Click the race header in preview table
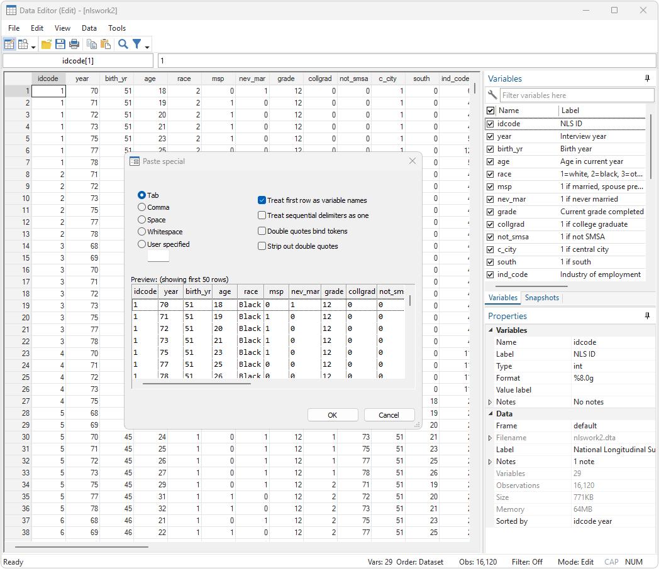Image resolution: width=659 pixels, height=569 pixels. (251, 291)
